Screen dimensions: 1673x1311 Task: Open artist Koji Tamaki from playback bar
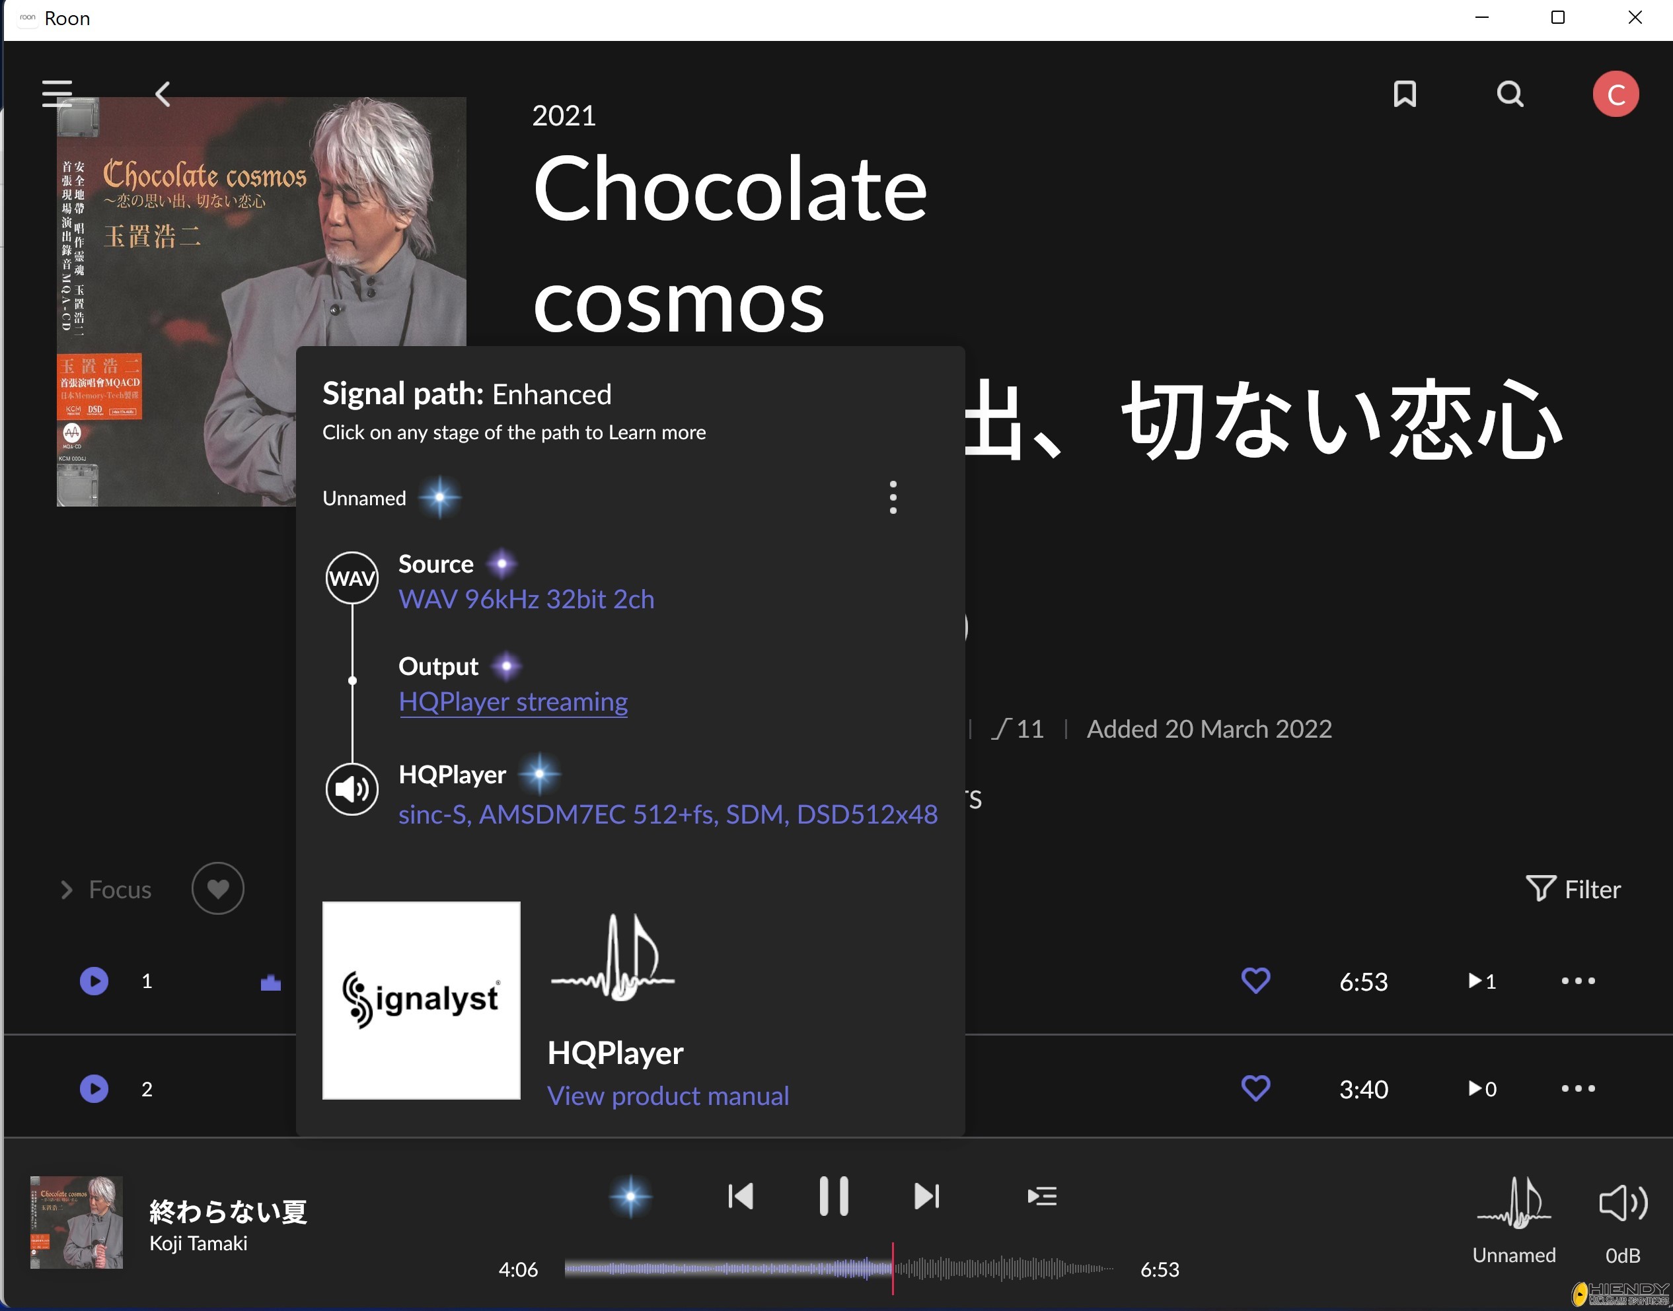click(198, 1244)
